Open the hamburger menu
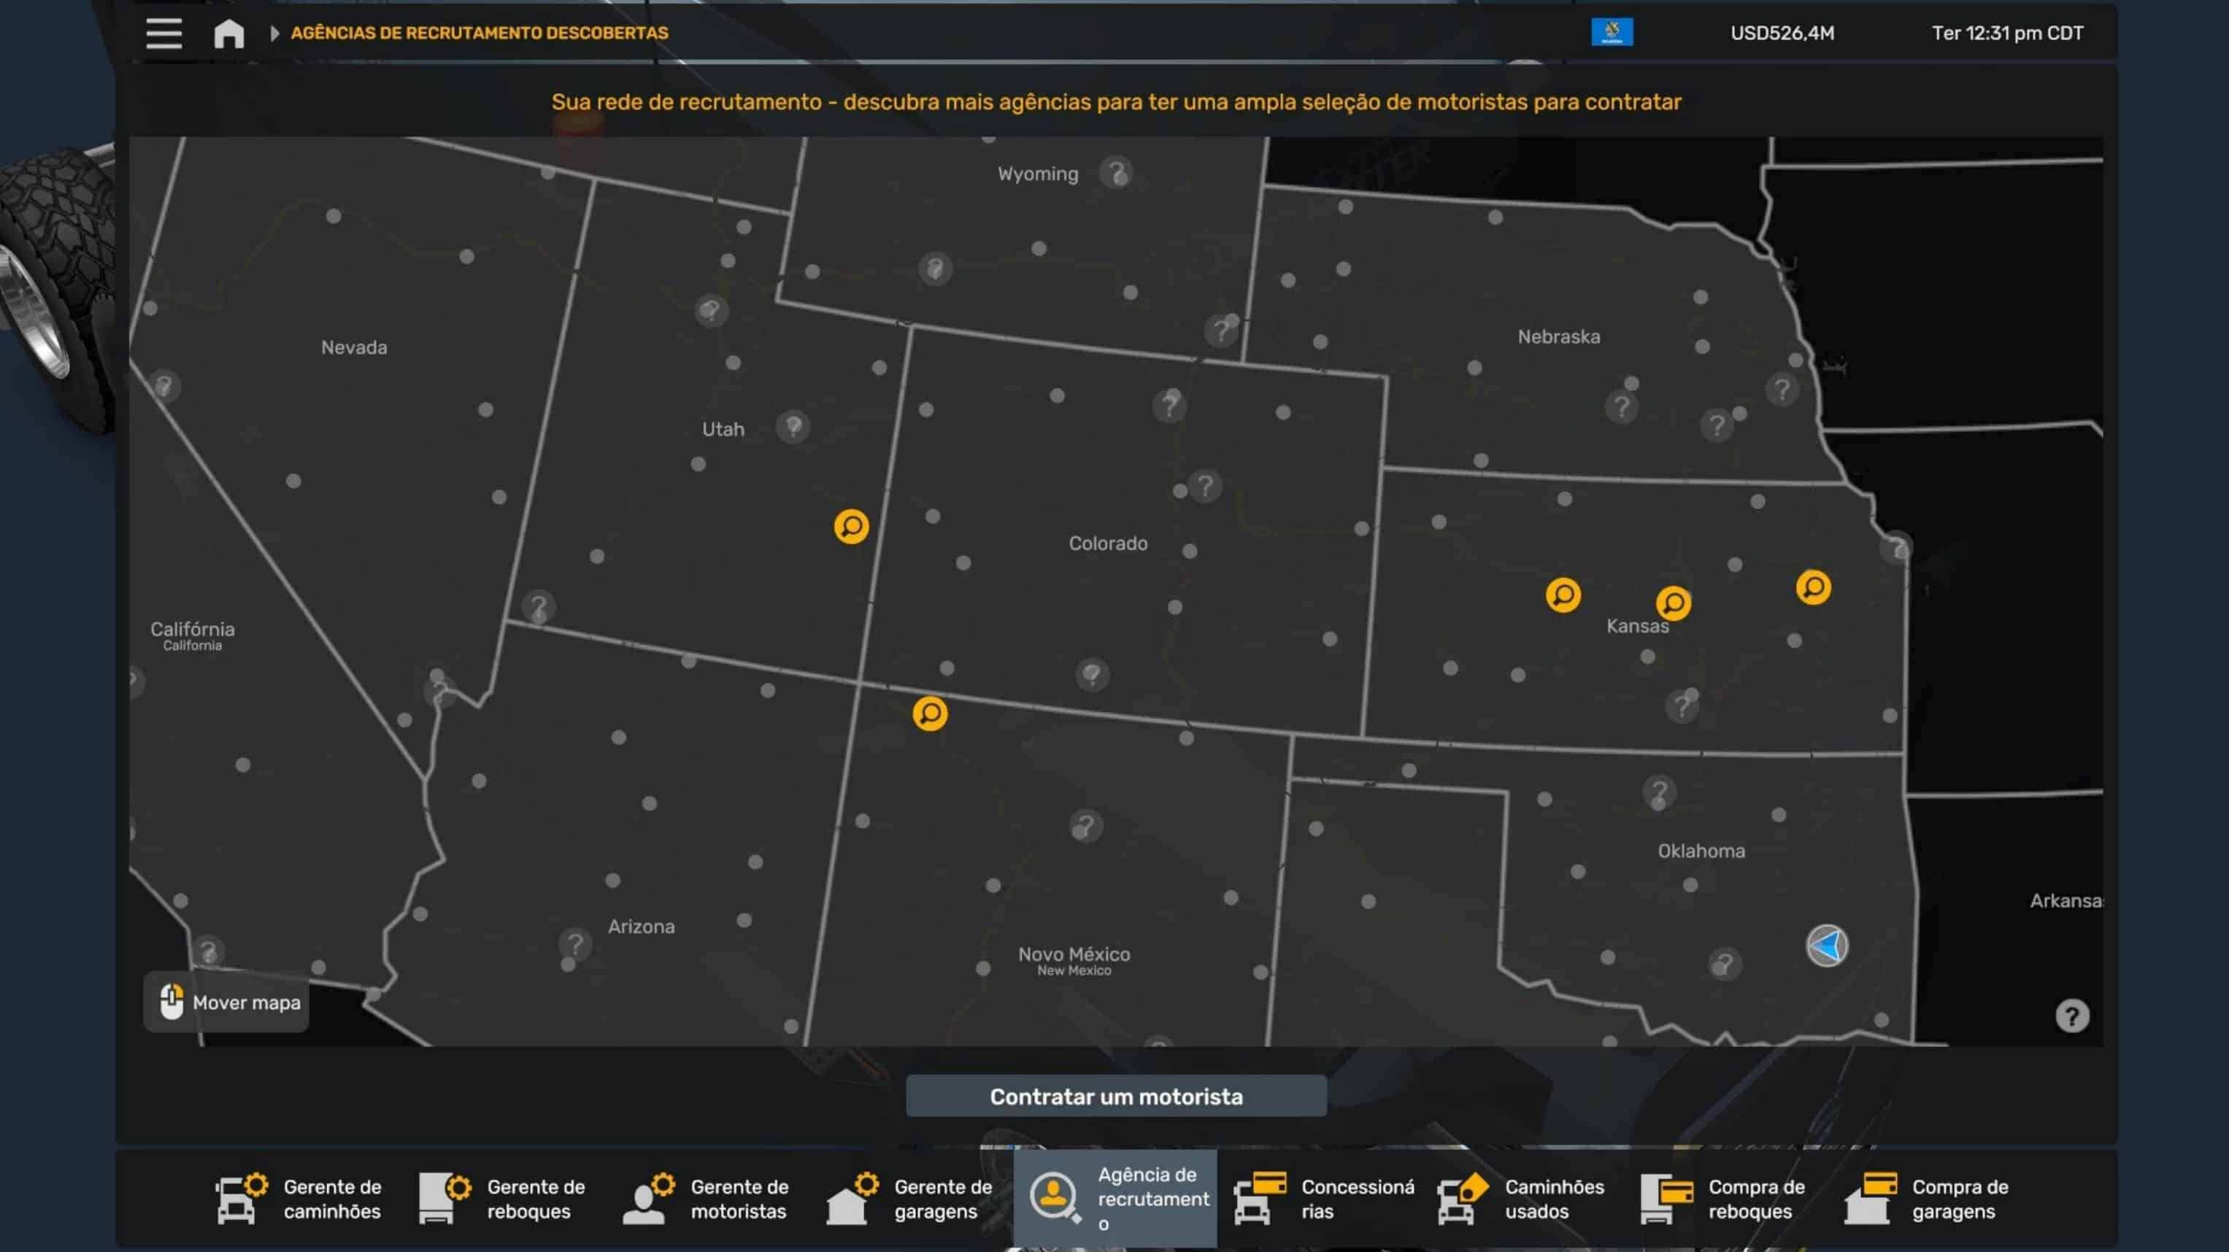Screen dimensions: 2229x1252 point(163,33)
